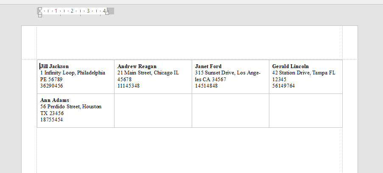Screen dimensions: 383x173
Task: Click the 56 Perdido Street, Houston line
Action: click(x=71, y=107)
